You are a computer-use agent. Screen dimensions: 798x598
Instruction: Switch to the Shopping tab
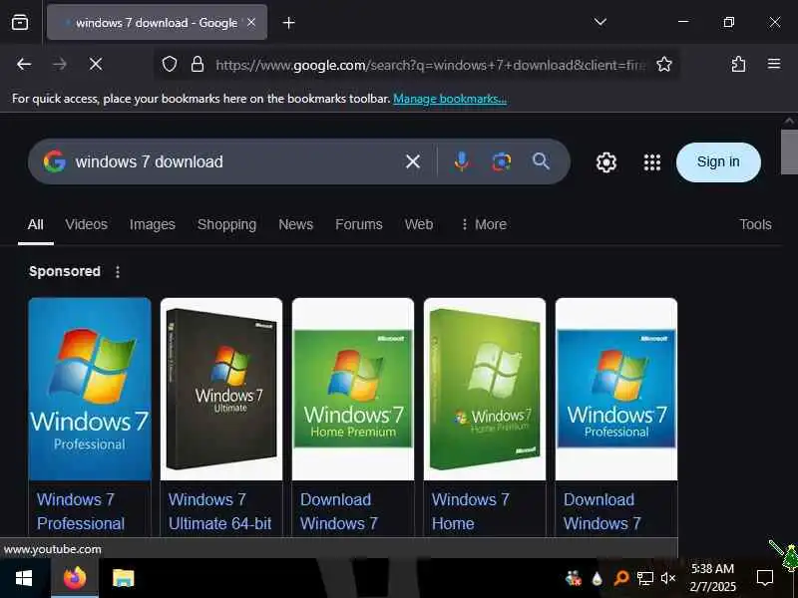pos(227,224)
